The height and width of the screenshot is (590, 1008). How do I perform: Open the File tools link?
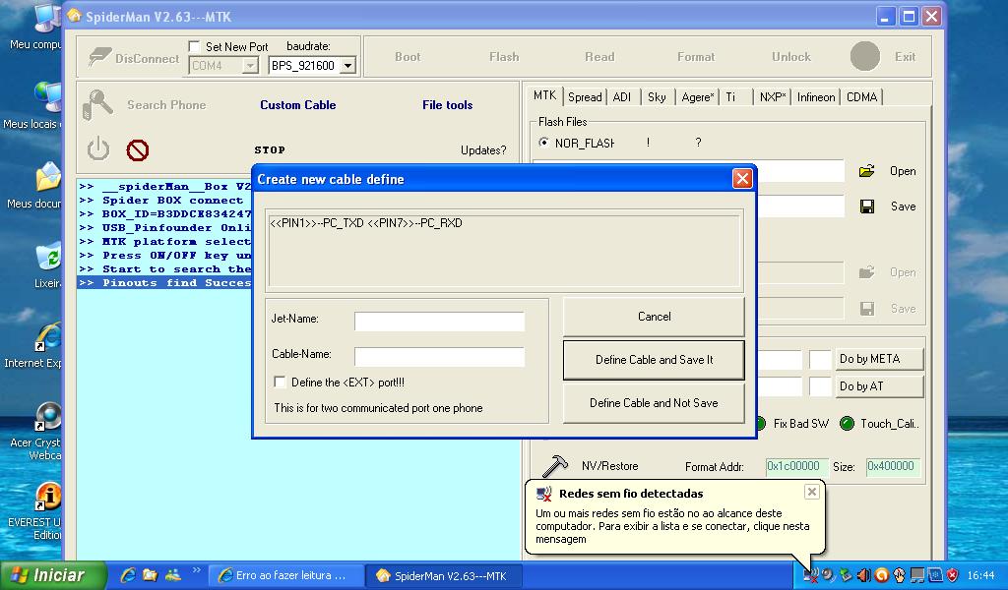click(448, 104)
